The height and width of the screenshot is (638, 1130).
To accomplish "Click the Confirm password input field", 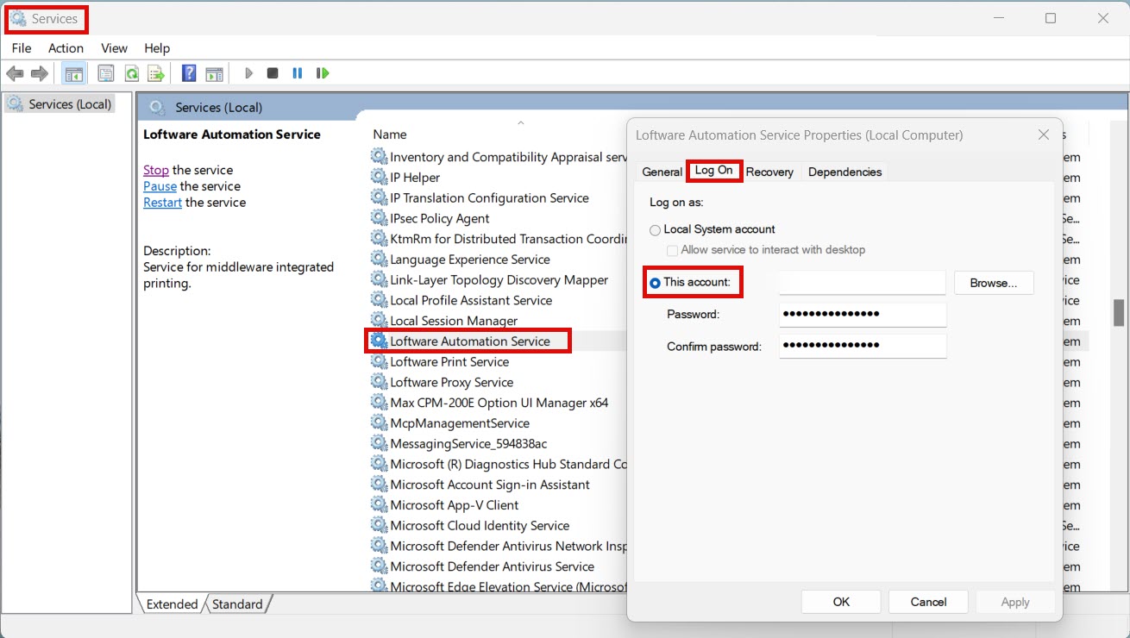I will click(863, 347).
